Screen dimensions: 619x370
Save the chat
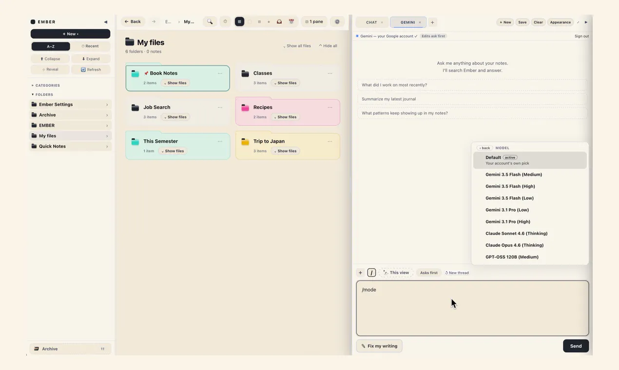click(x=522, y=22)
